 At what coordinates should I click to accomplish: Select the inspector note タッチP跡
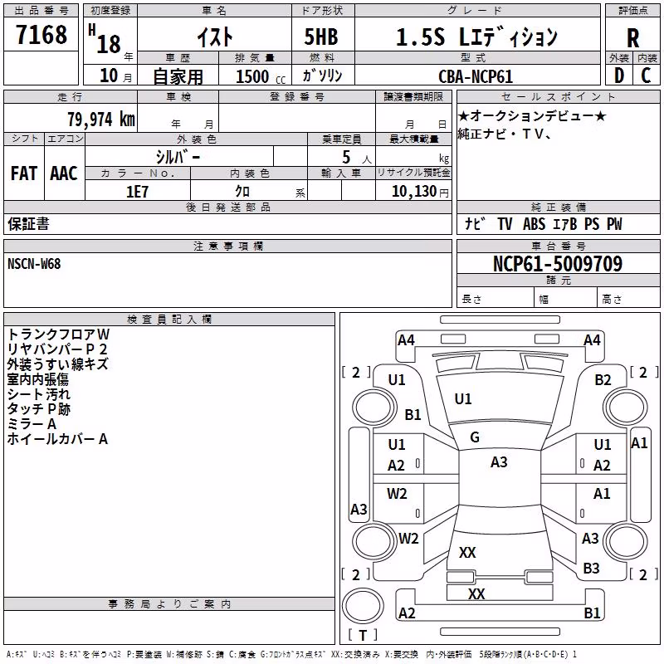38,408
